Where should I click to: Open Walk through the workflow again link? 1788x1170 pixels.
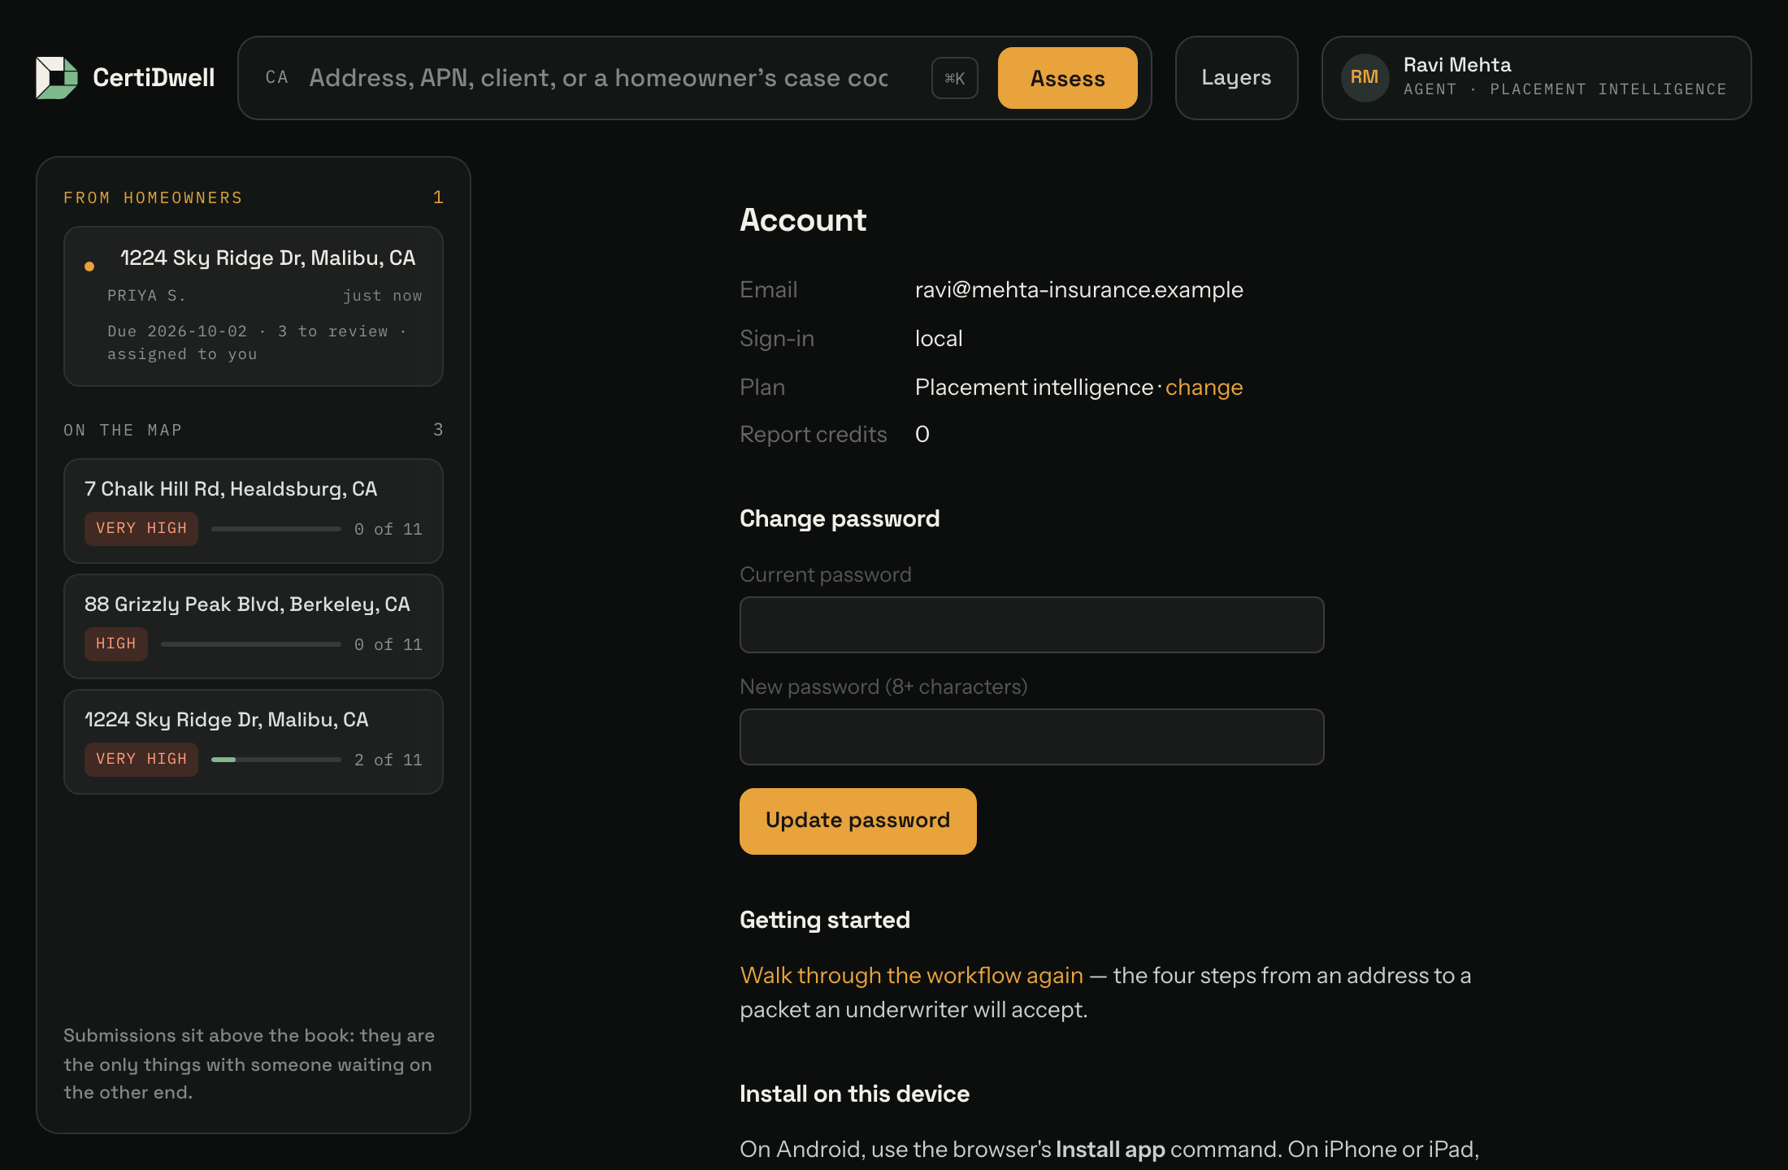(911, 975)
